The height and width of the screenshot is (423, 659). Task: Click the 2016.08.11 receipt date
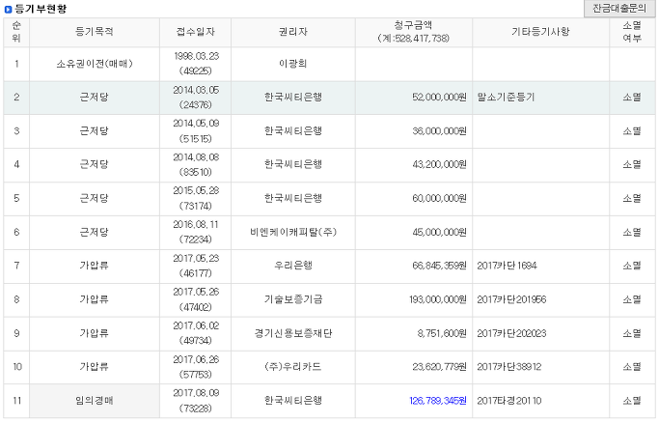click(x=196, y=225)
